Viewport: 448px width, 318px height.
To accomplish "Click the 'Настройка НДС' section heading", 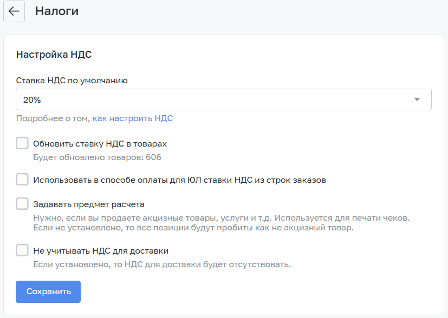I will tap(54, 55).
